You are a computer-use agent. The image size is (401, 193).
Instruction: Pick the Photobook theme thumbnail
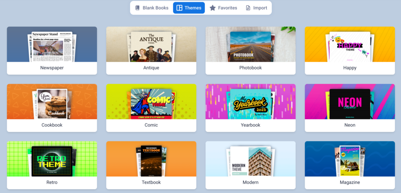click(x=250, y=44)
